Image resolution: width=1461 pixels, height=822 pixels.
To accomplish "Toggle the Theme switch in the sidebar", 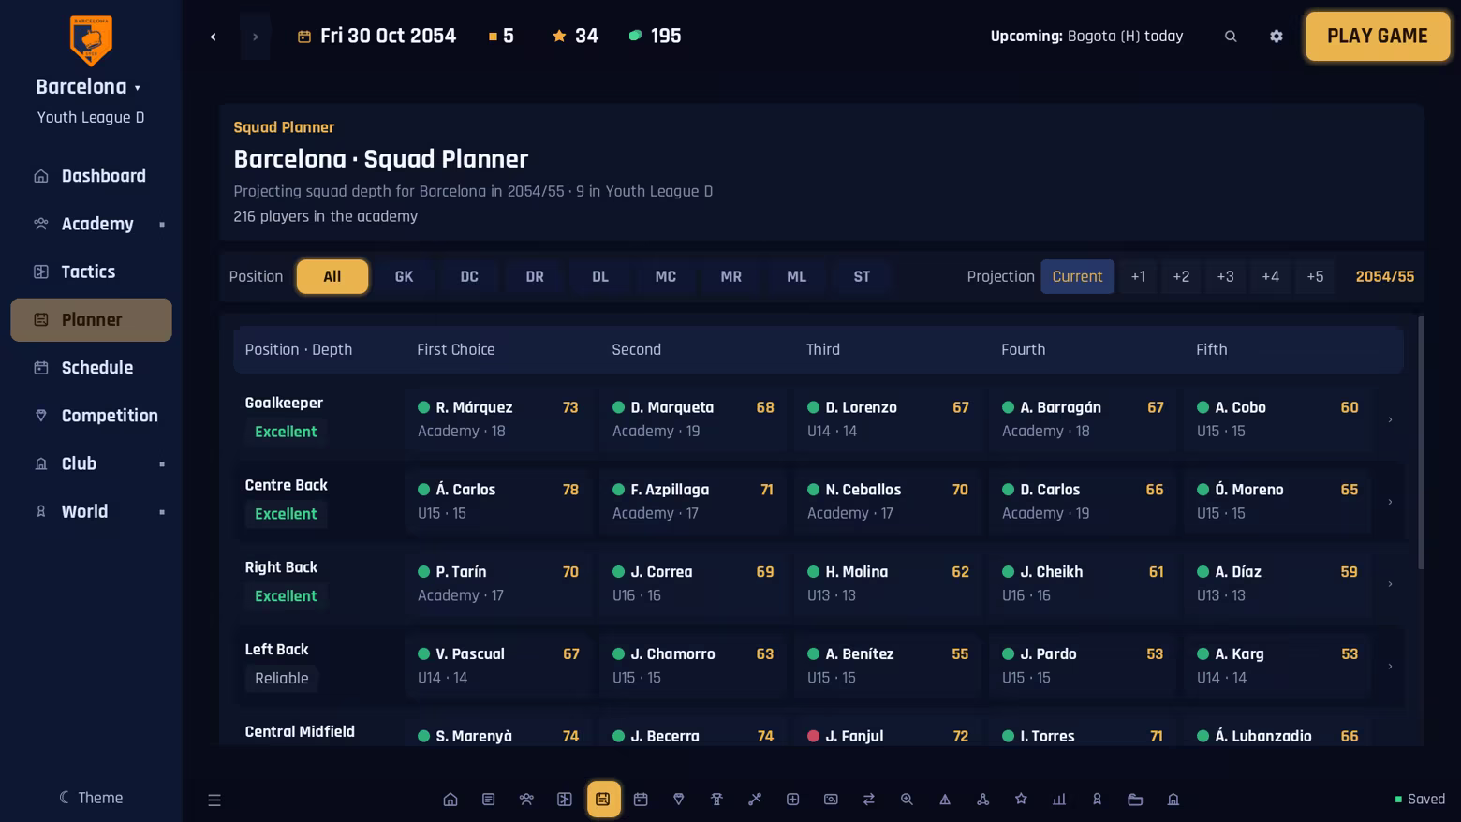I will point(91,798).
